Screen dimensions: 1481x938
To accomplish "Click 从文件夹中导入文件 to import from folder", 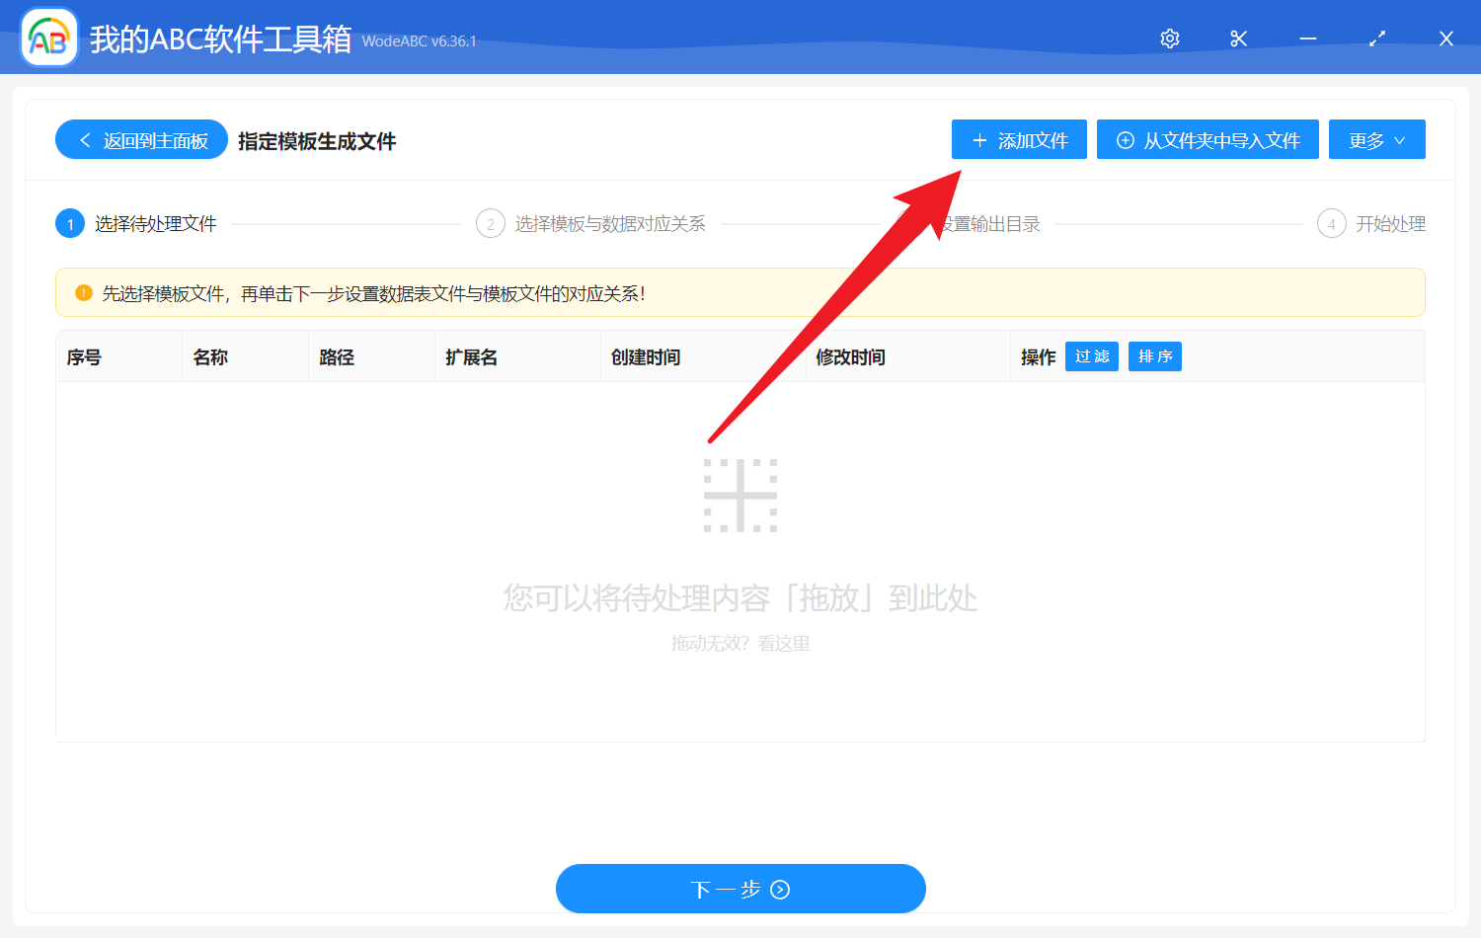I will [x=1208, y=139].
